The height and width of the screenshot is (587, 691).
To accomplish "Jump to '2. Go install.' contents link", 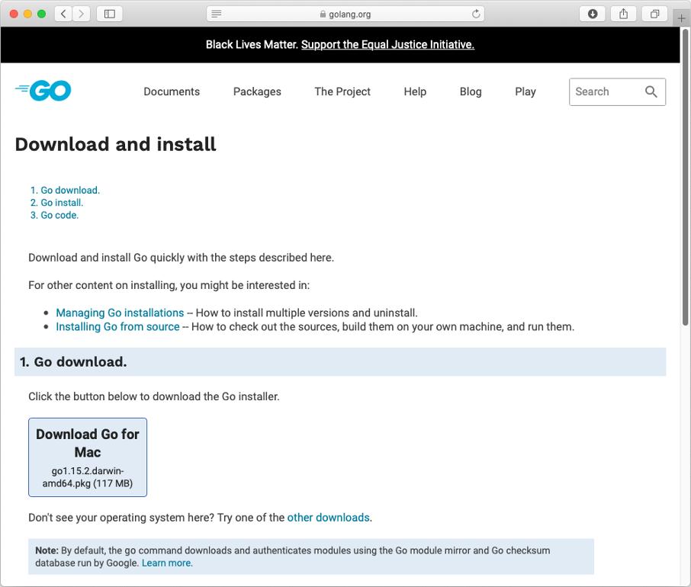I will [x=56, y=203].
